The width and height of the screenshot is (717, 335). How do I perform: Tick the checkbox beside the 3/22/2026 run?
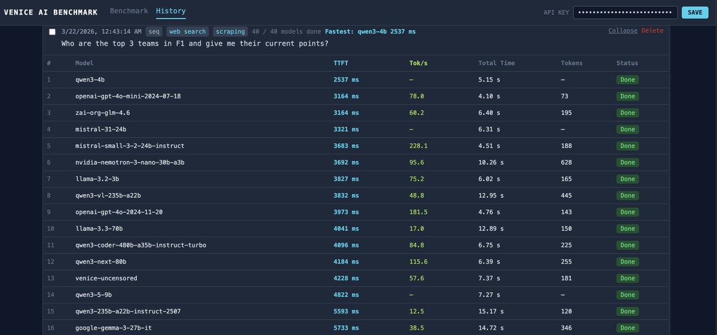pyautogui.click(x=53, y=32)
